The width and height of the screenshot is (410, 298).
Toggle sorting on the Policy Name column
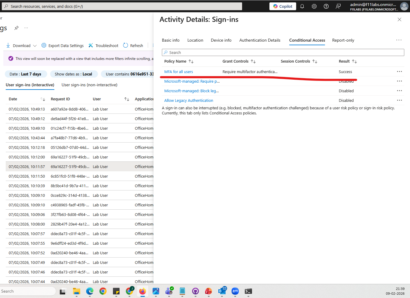(190, 61)
